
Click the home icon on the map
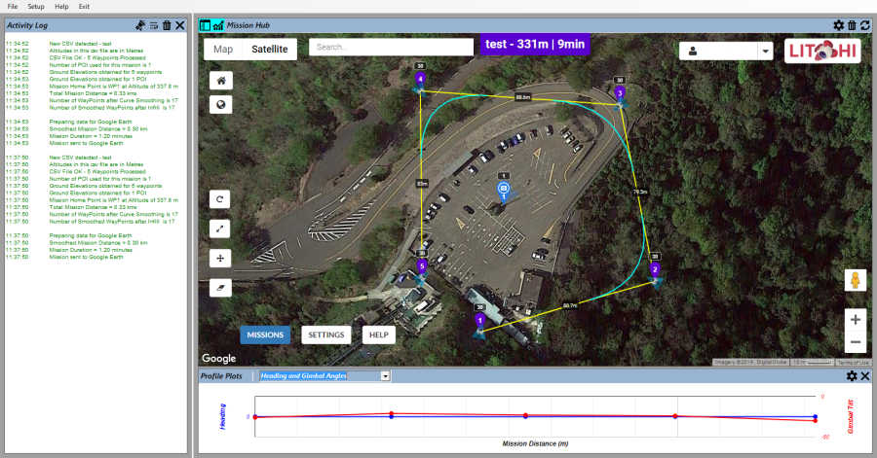click(221, 81)
